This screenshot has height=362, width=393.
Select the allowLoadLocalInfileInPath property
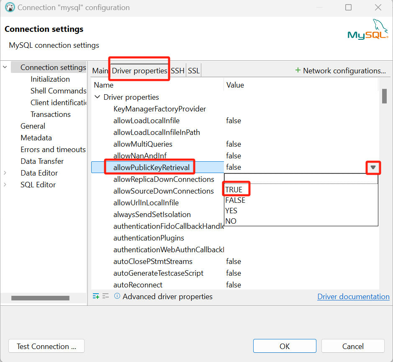(x=157, y=132)
